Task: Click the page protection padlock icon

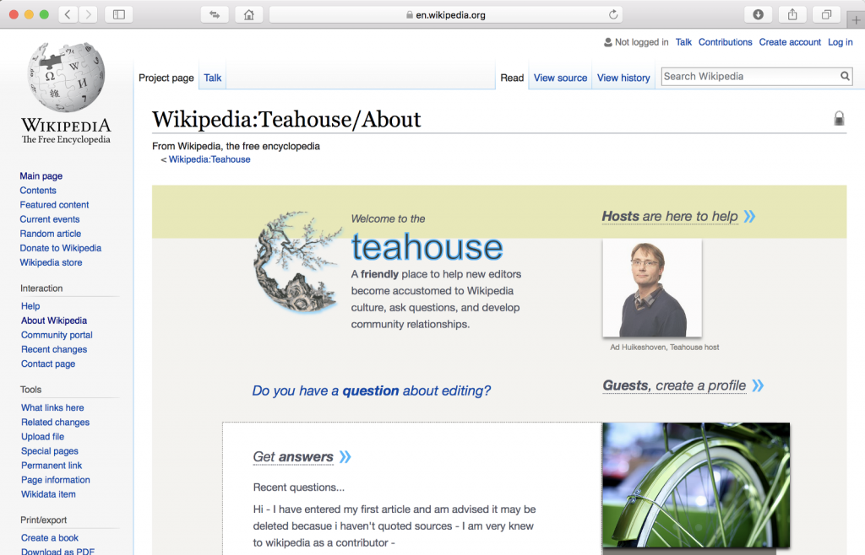Action: 839,119
